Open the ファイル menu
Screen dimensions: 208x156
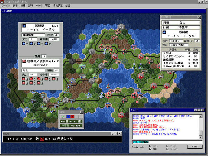click(x=6, y=6)
